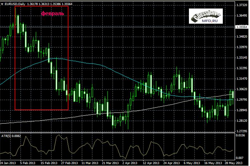Click the 1.37320 price axis label

tap(242, 5)
